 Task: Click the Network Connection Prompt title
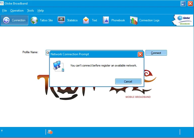point(70,54)
